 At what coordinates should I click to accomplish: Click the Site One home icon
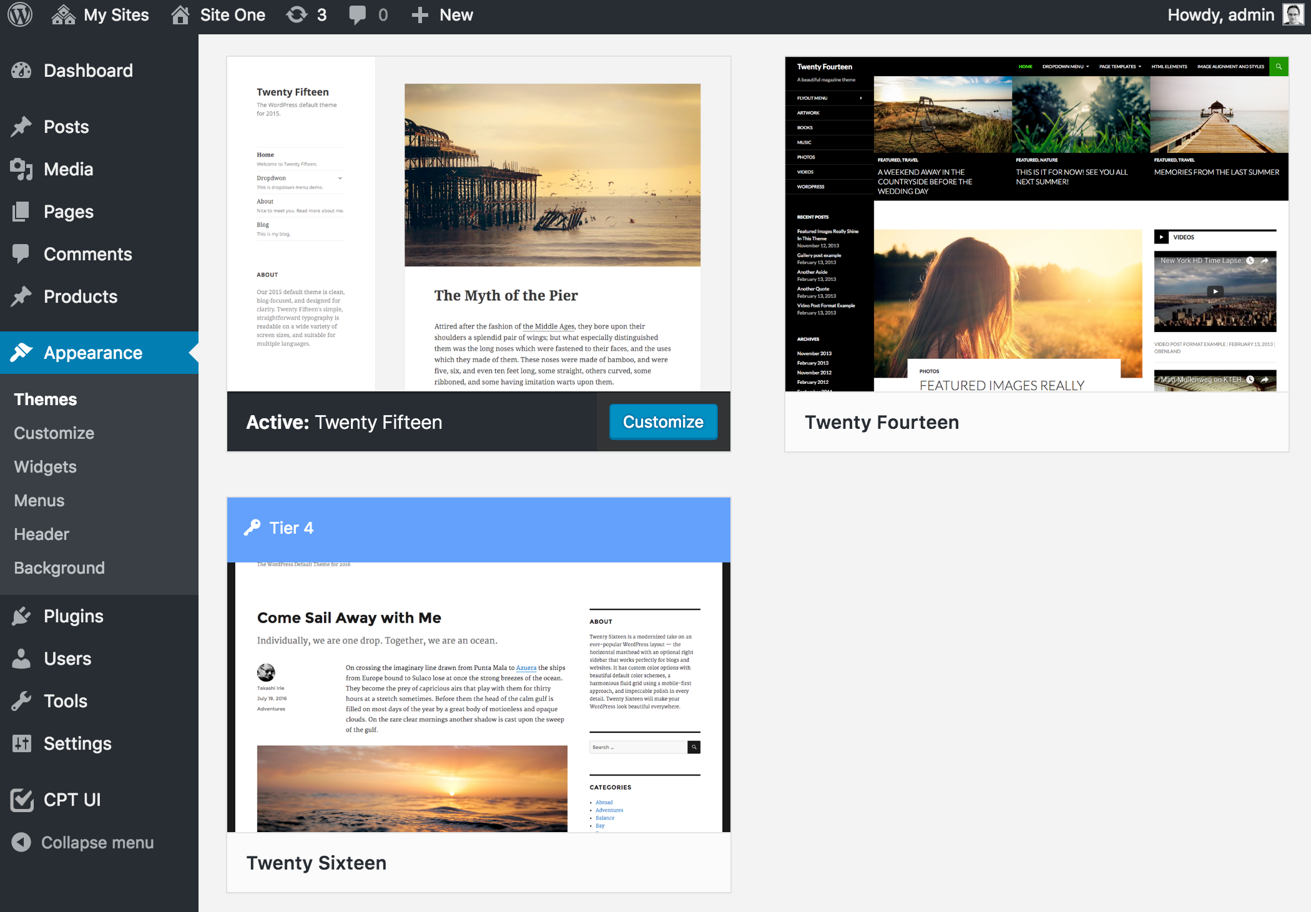(180, 15)
